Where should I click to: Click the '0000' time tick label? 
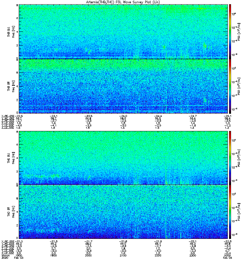pyautogui.click(x=227, y=255)
